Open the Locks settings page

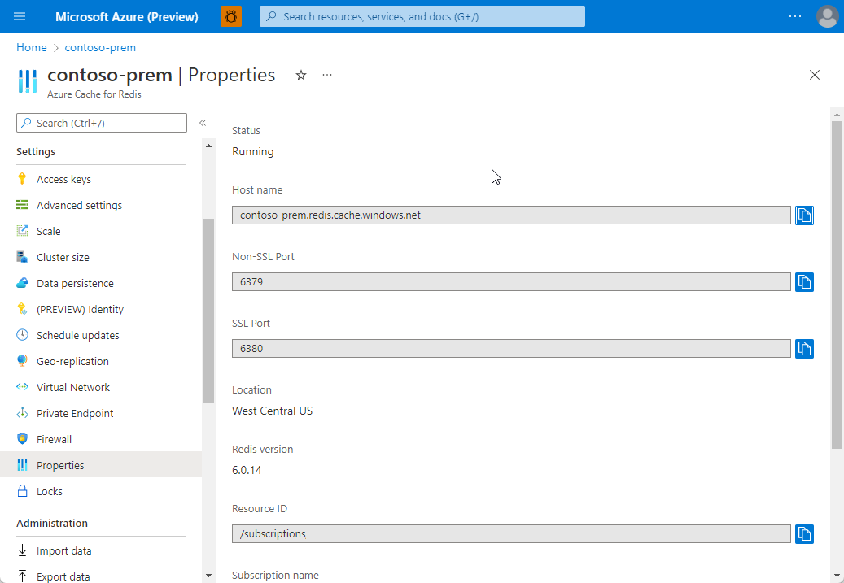50,490
